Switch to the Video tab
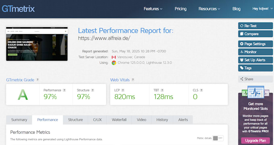The image size is (274, 145). (x=141, y=120)
